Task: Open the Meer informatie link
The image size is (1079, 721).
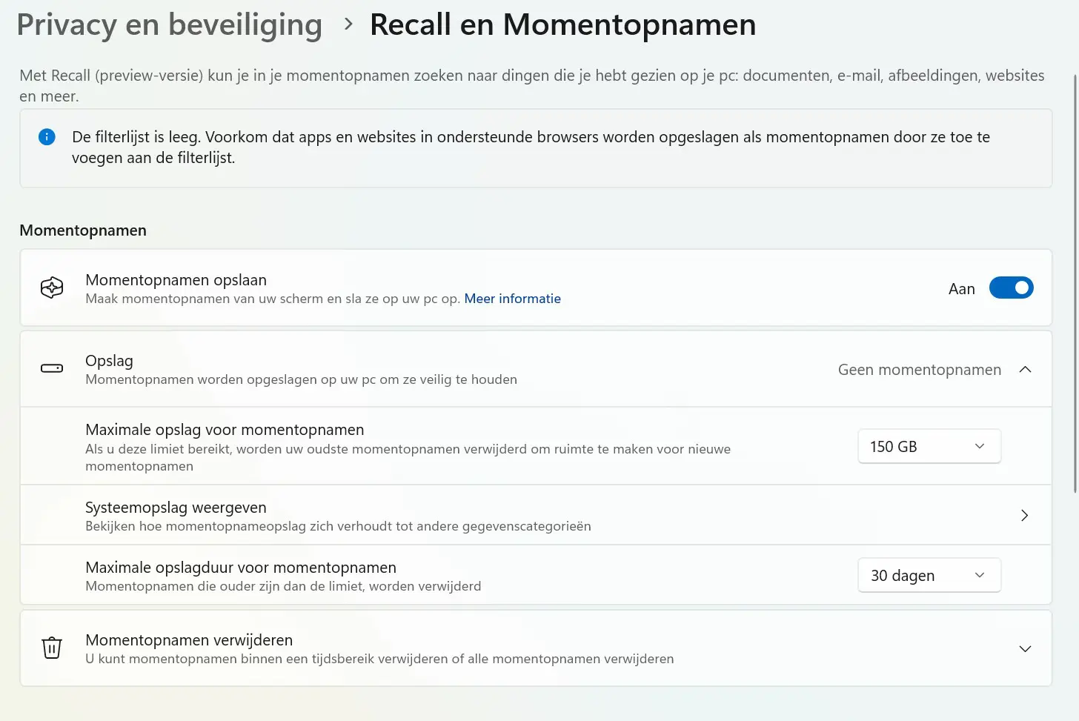Action: coord(512,299)
